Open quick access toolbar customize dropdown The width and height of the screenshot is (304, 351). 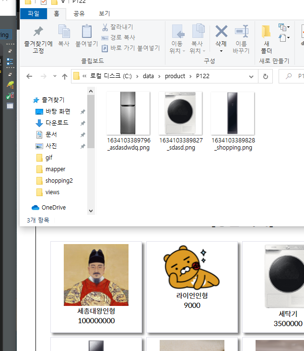[63, 2]
